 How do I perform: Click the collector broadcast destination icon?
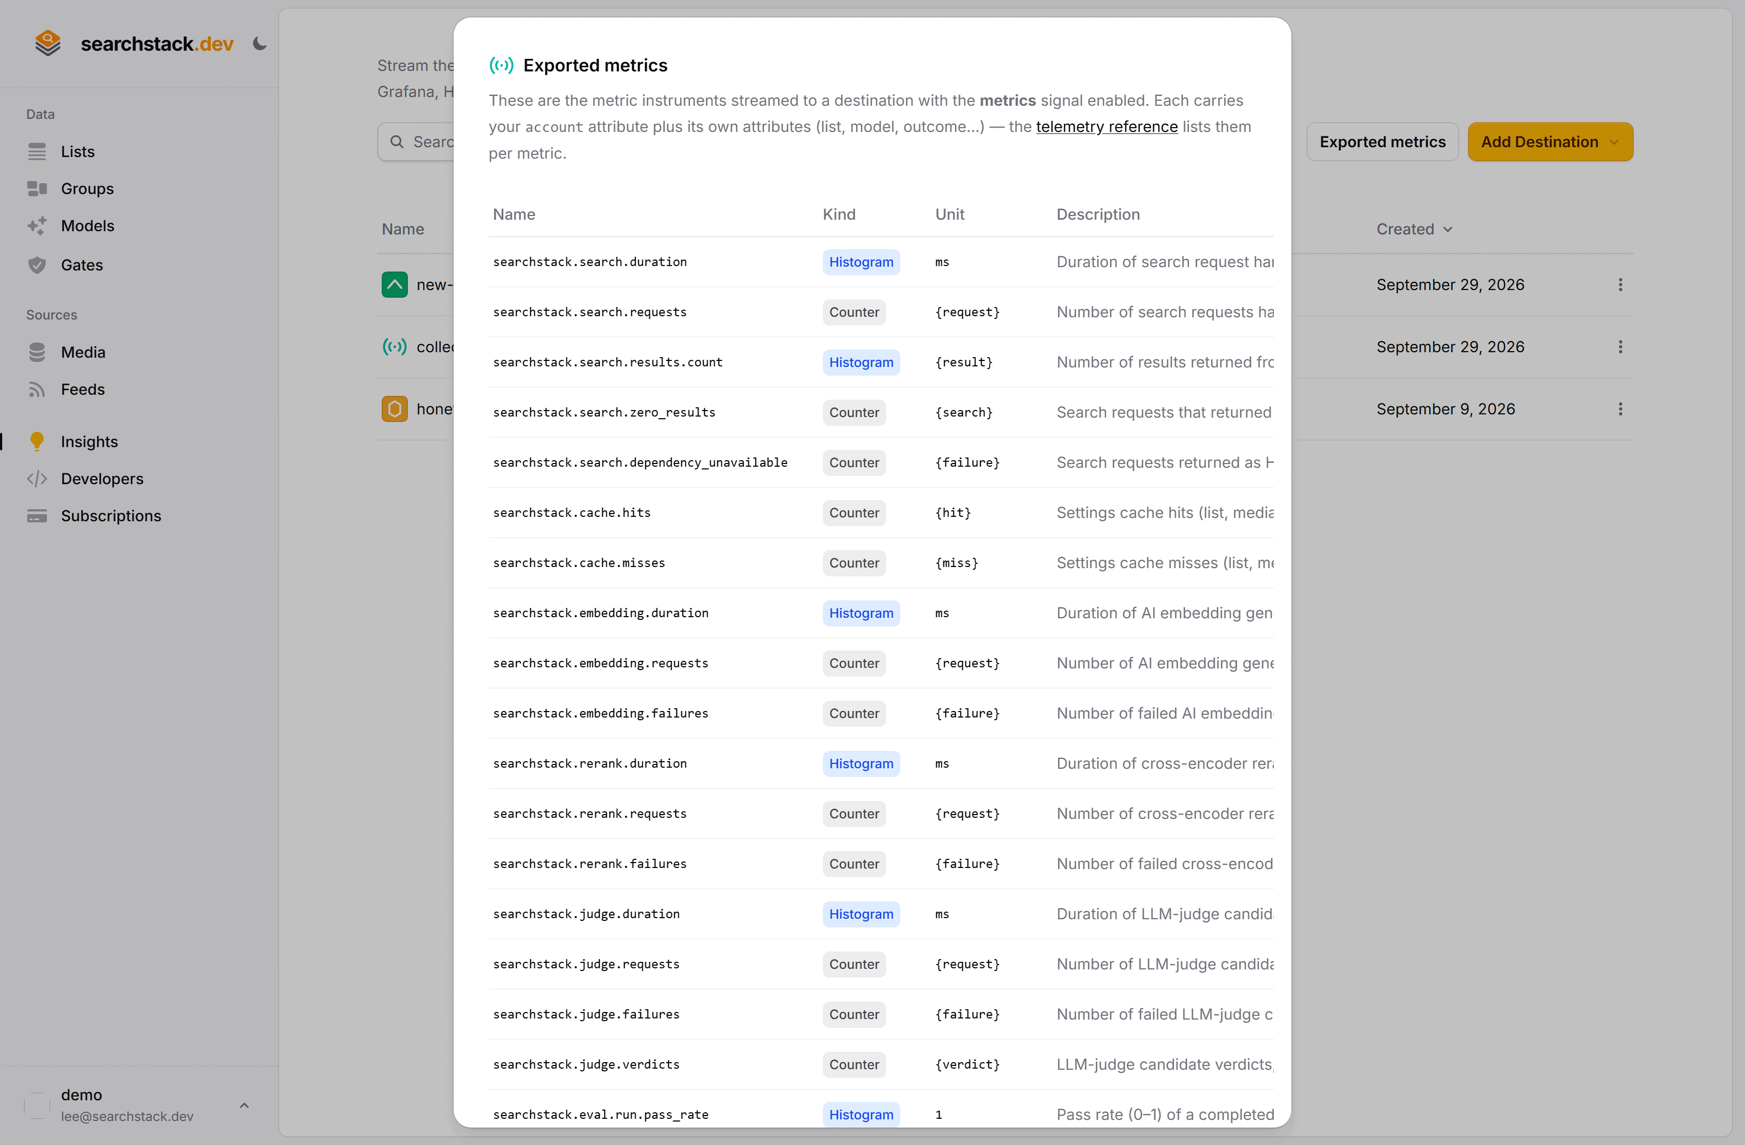(394, 347)
